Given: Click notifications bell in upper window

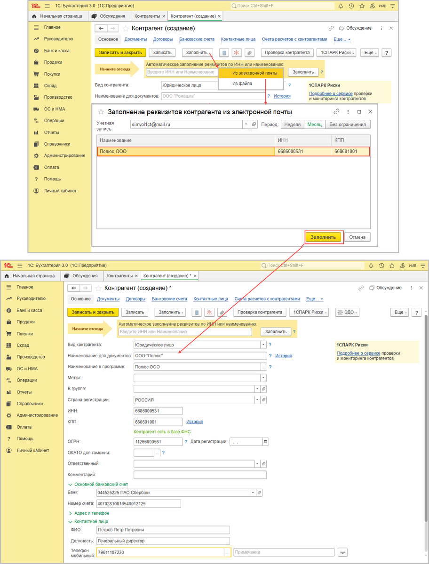Looking at the screenshot, I should click(341, 6).
